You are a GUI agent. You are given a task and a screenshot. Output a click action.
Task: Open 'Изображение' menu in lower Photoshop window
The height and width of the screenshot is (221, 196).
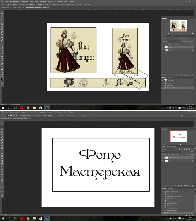pyautogui.click(x=25, y=112)
